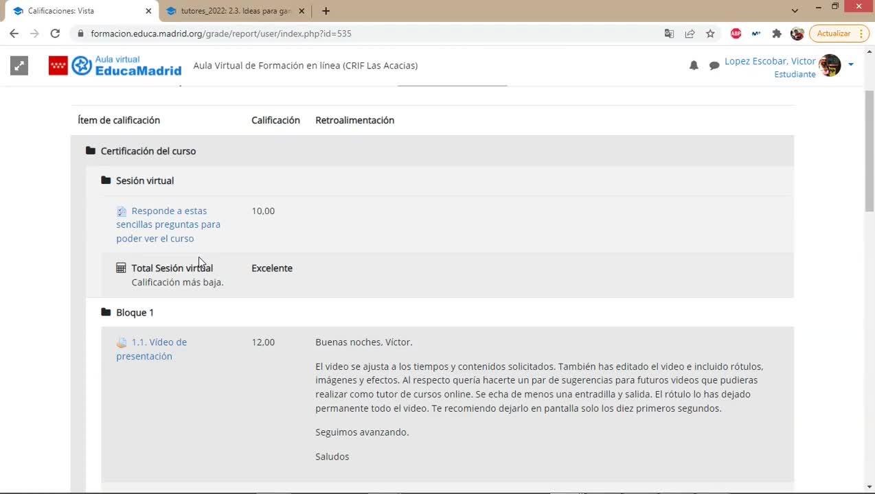
Task: Open Responde a estas sencillas preguntas link
Action: click(x=169, y=224)
